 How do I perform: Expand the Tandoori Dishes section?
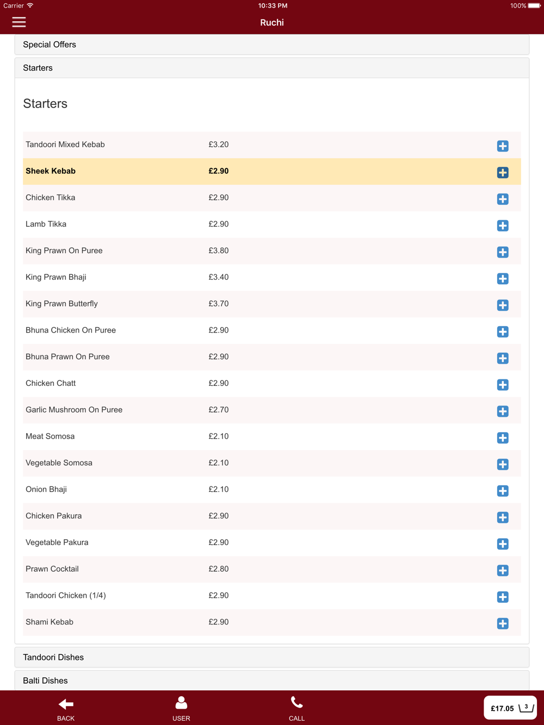pos(272,657)
